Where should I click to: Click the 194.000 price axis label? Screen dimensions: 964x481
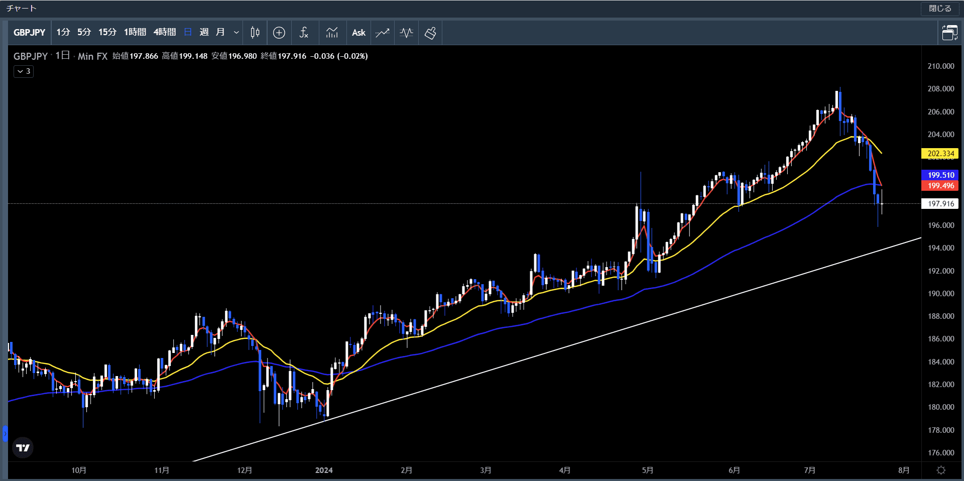[x=941, y=248]
